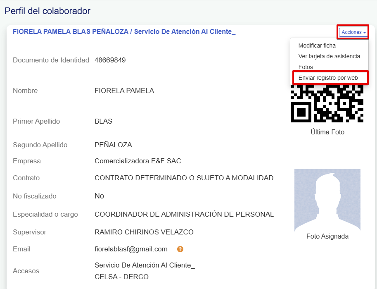Image resolution: width=377 pixels, height=289 pixels.
Task: Click the email fiorelablasf@gmail.com
Action: point(131,249)
